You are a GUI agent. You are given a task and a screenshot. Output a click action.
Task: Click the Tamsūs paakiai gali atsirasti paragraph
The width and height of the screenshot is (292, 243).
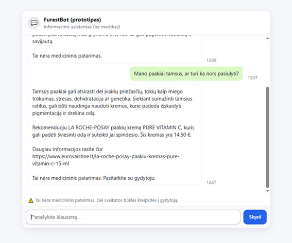112,102
